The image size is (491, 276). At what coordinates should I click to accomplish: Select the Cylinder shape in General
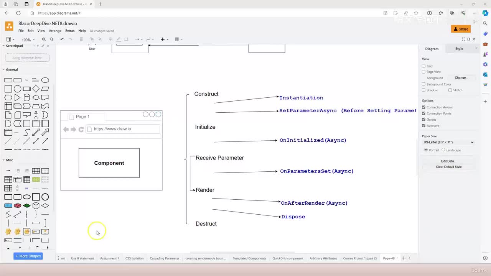point(27,97)
